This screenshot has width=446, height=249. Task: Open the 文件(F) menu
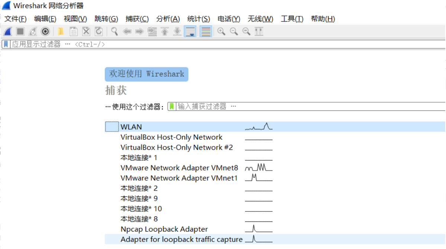[x=16, y=19]
